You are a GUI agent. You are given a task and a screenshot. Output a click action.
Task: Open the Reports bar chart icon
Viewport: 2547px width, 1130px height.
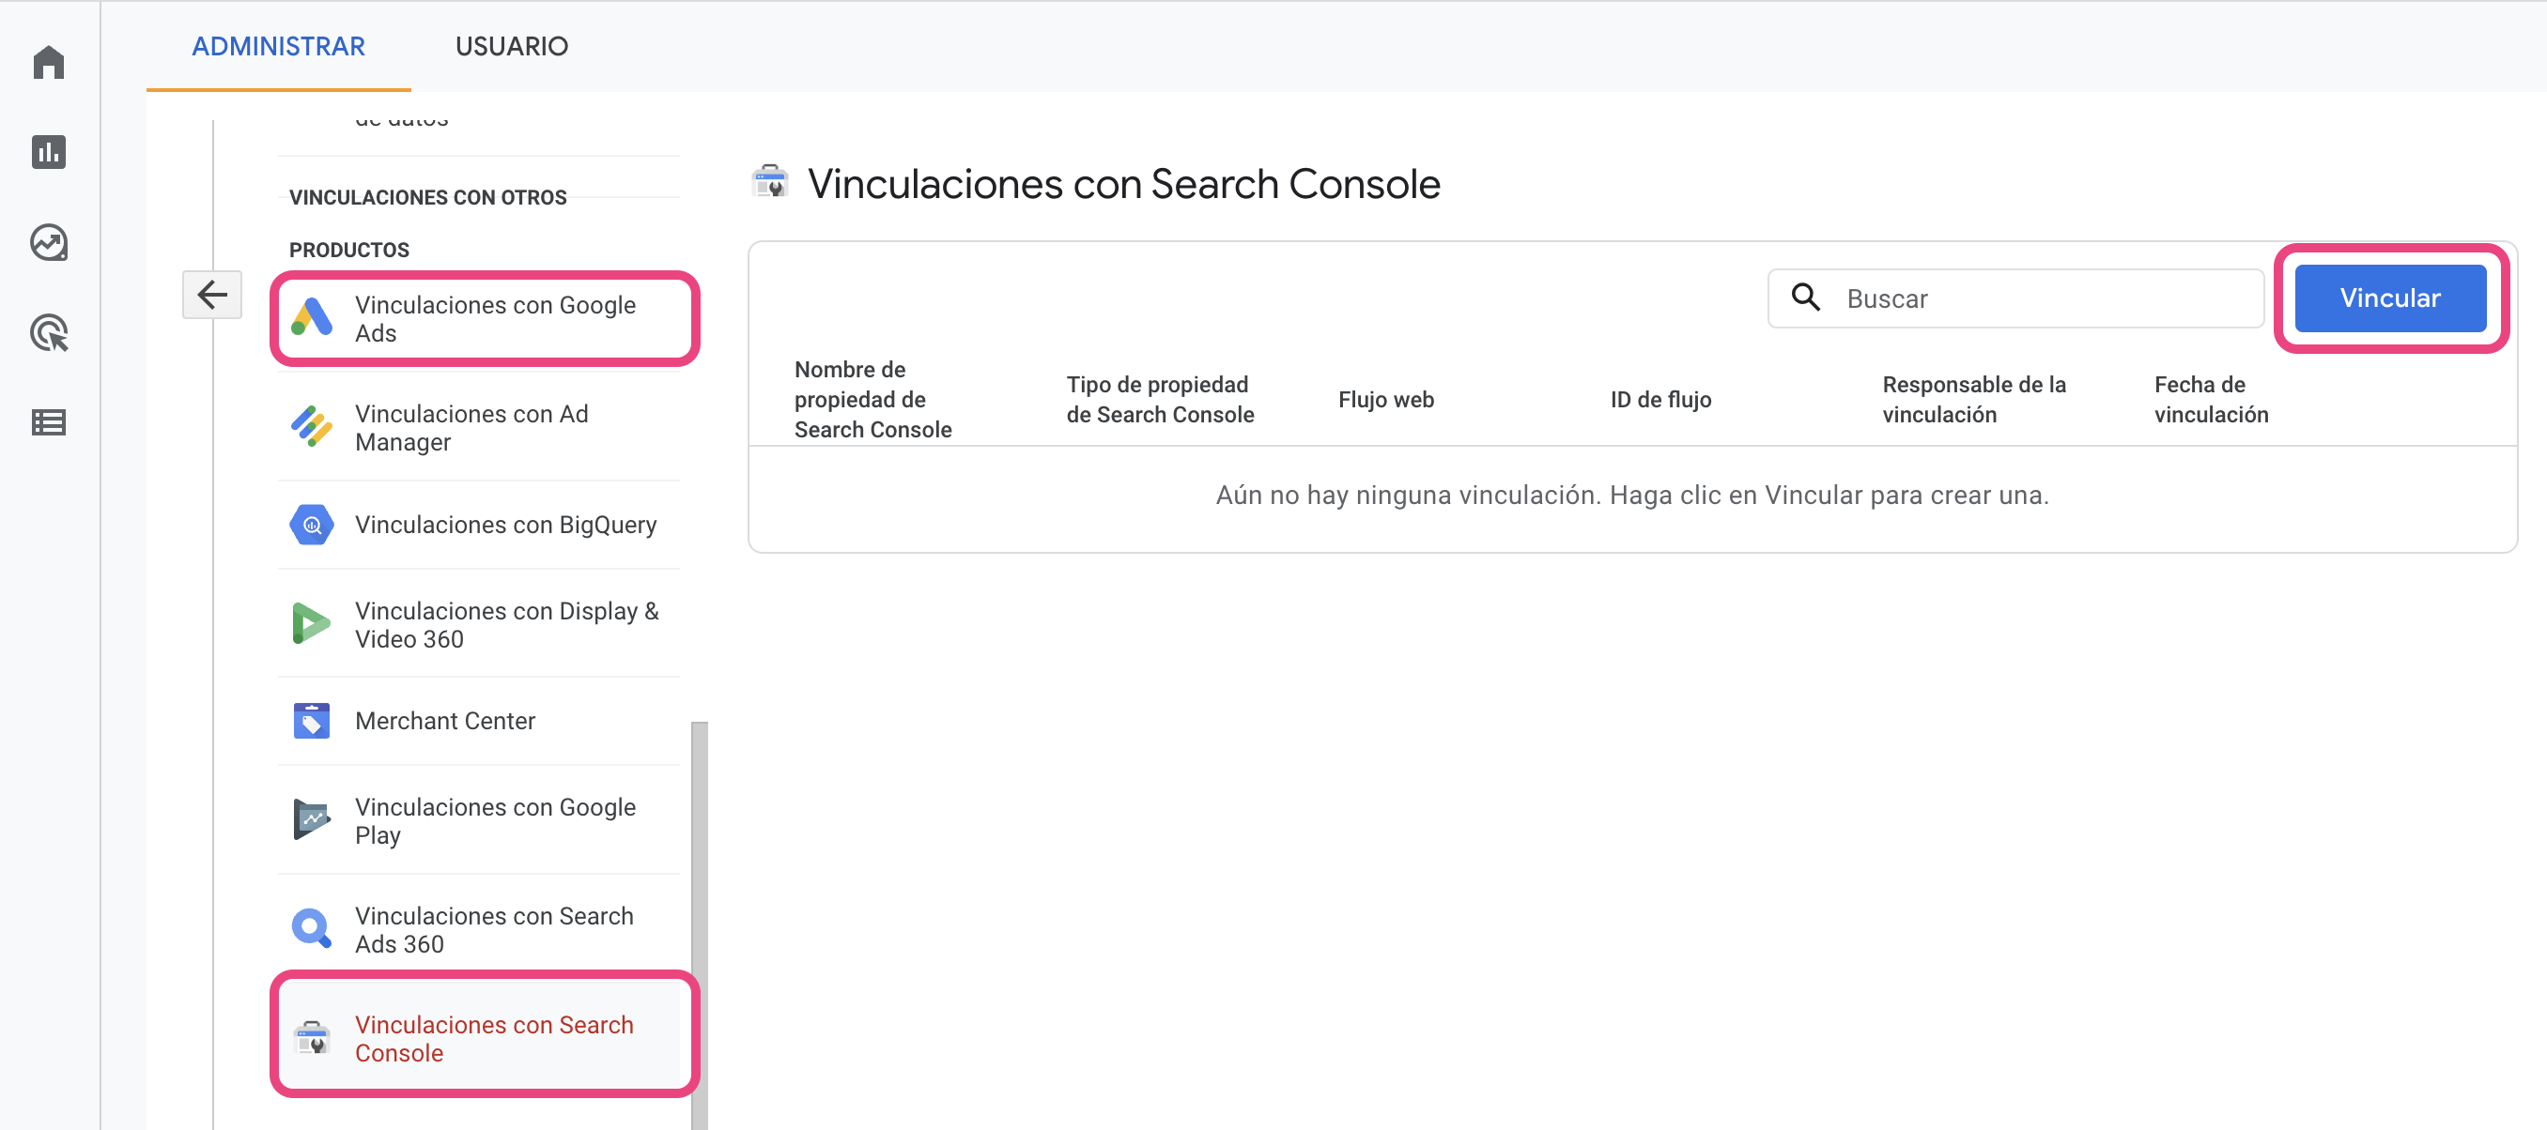pyautogui.click(x=49, y=152)
